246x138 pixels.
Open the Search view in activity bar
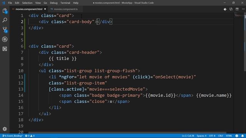click(5, 20)
